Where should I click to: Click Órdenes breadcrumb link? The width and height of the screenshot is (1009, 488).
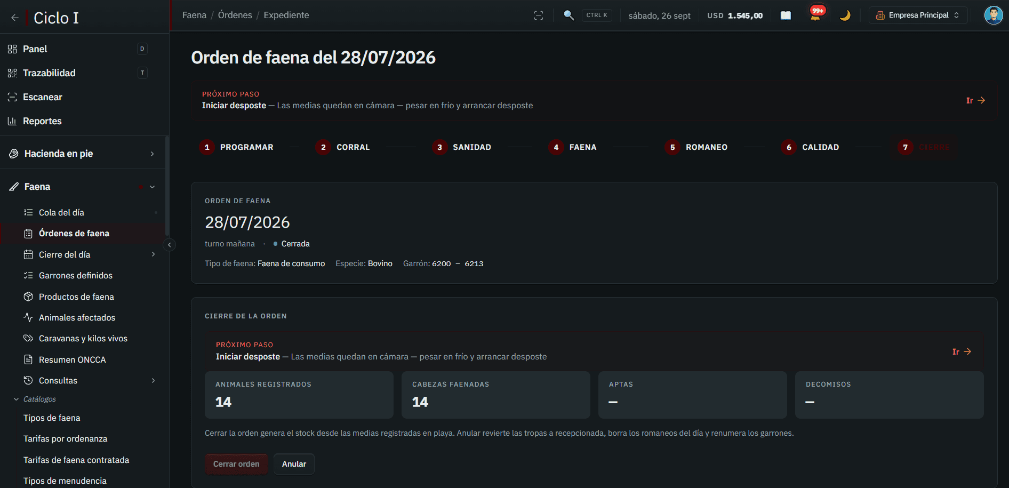click(235, 15)
